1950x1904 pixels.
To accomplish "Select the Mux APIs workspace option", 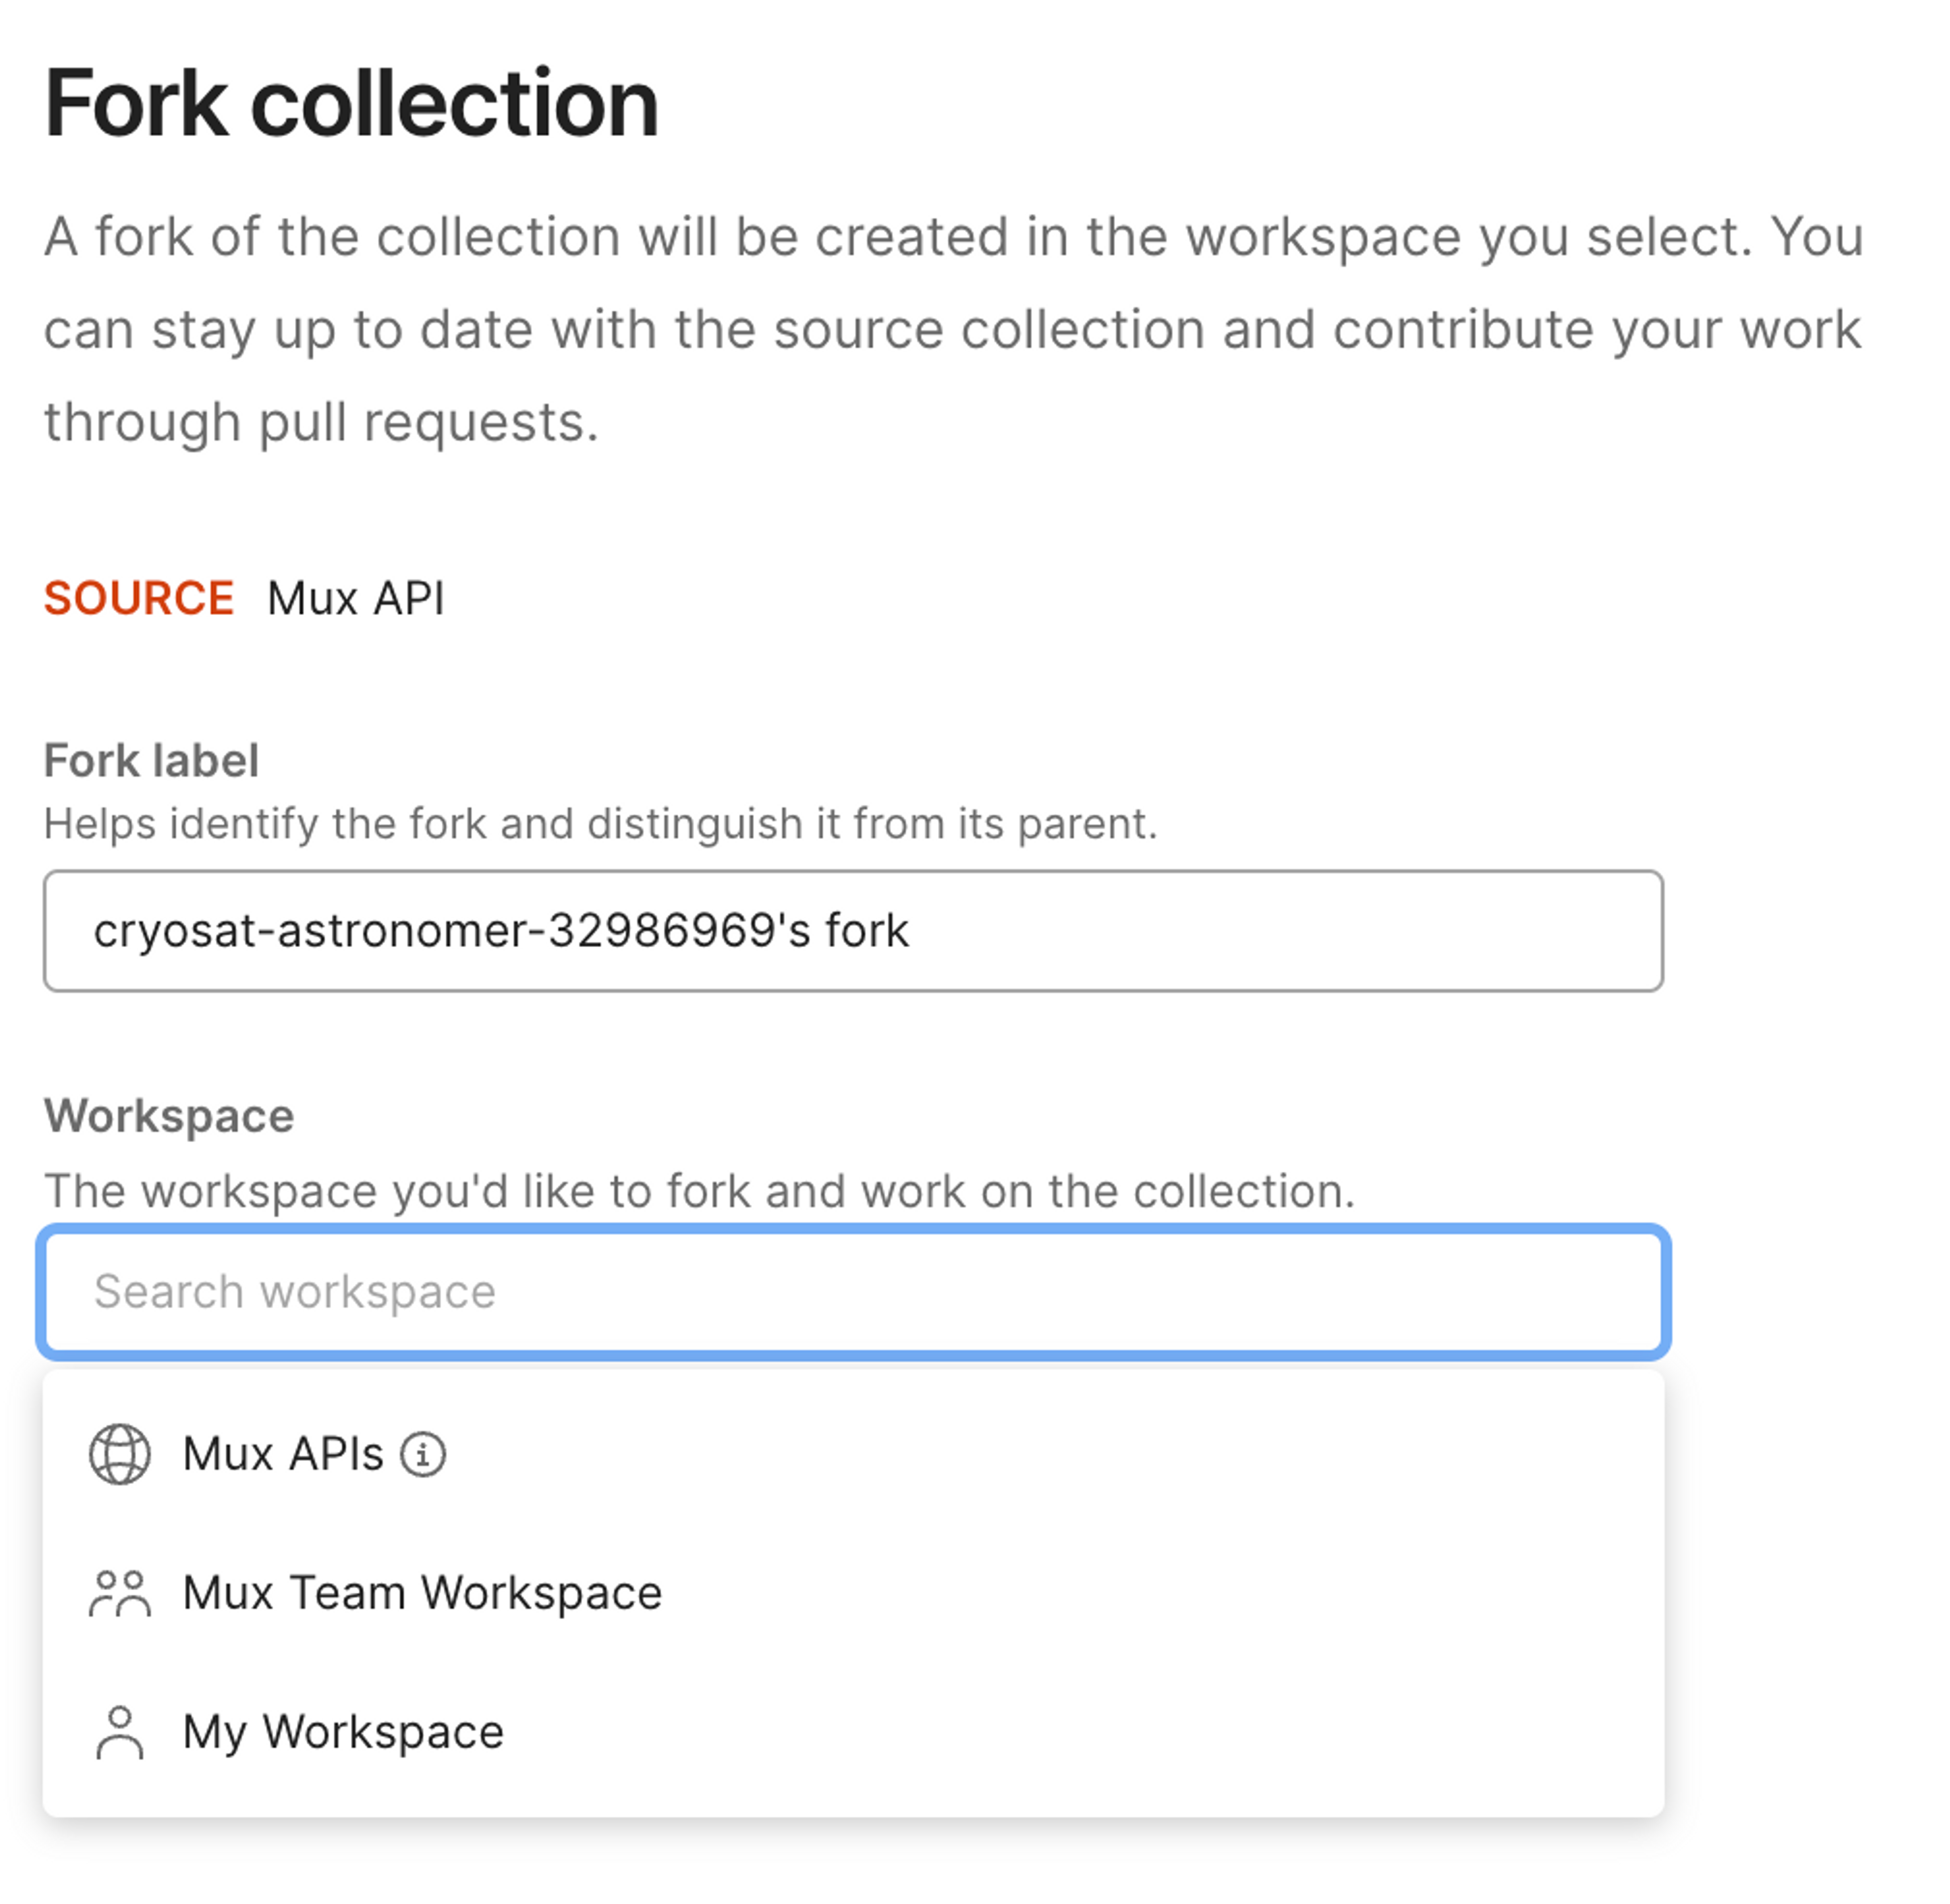I will coord(853,1455).
